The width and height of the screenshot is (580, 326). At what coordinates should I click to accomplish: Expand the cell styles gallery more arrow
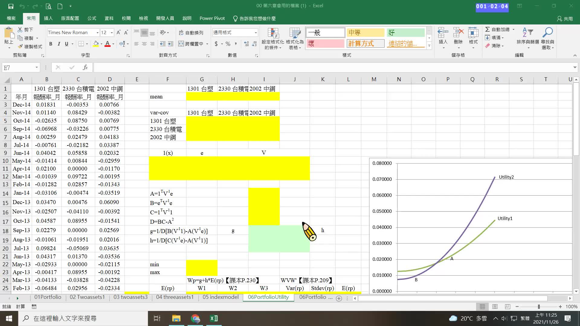click(429, 46)
